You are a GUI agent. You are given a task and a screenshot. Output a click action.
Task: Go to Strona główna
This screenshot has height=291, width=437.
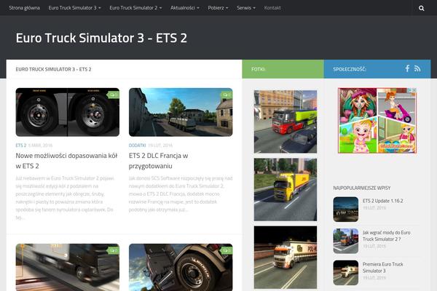pos(25,8)
